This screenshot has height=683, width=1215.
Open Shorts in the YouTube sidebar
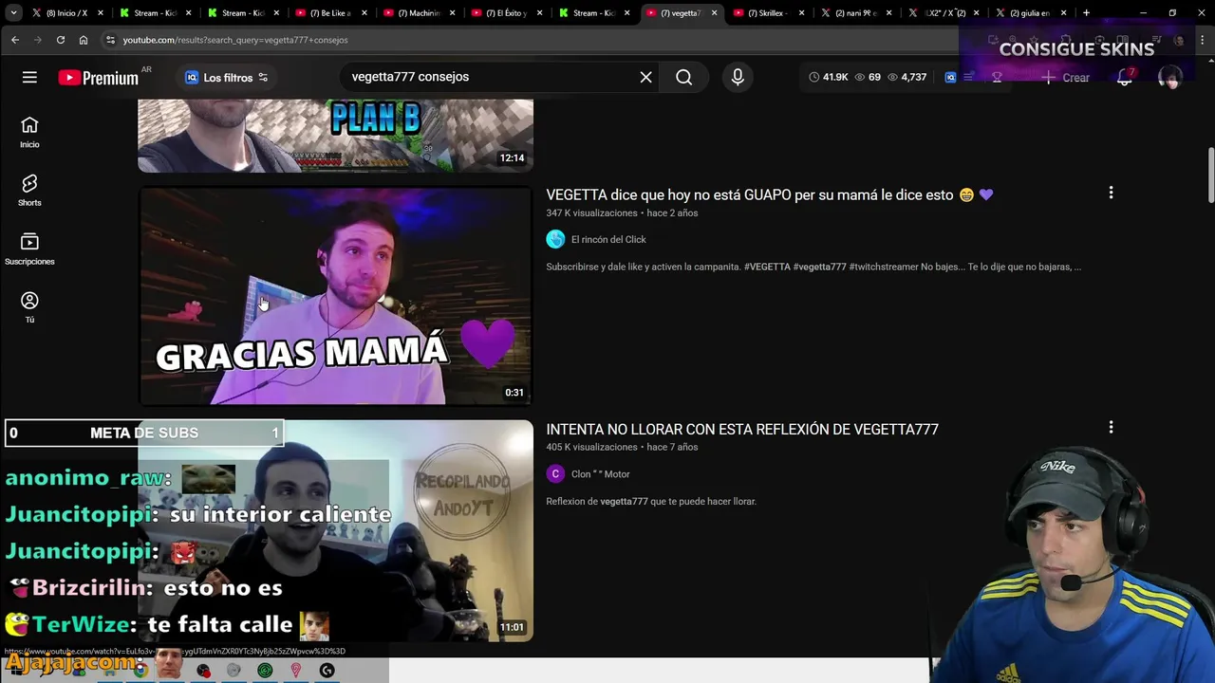29,190
